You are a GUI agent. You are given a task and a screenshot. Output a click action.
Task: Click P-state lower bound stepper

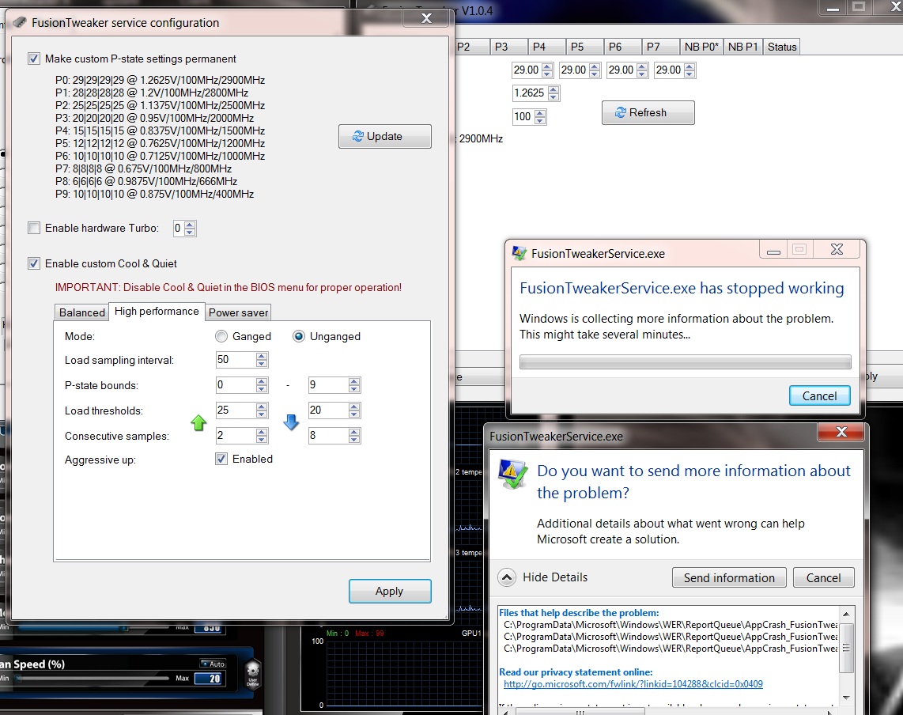(x=262, y=385)
